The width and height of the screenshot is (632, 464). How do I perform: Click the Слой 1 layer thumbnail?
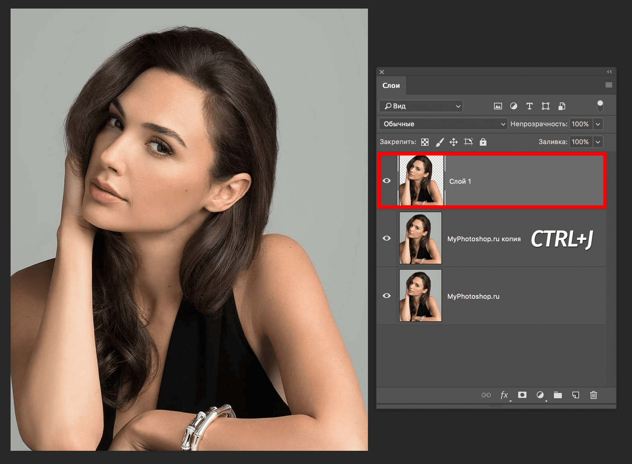click(421, 180)
